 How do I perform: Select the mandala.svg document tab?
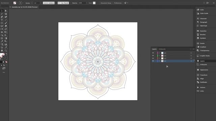25,7
